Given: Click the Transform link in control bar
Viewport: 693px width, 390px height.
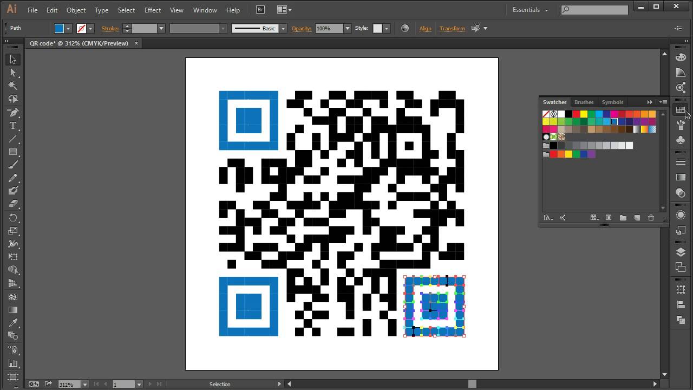Looking at the screenshot, I should pyautogui.click(x=452, y=28).
